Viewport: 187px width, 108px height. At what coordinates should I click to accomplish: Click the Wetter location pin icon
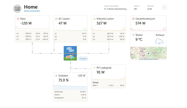[x=133, y=35]
